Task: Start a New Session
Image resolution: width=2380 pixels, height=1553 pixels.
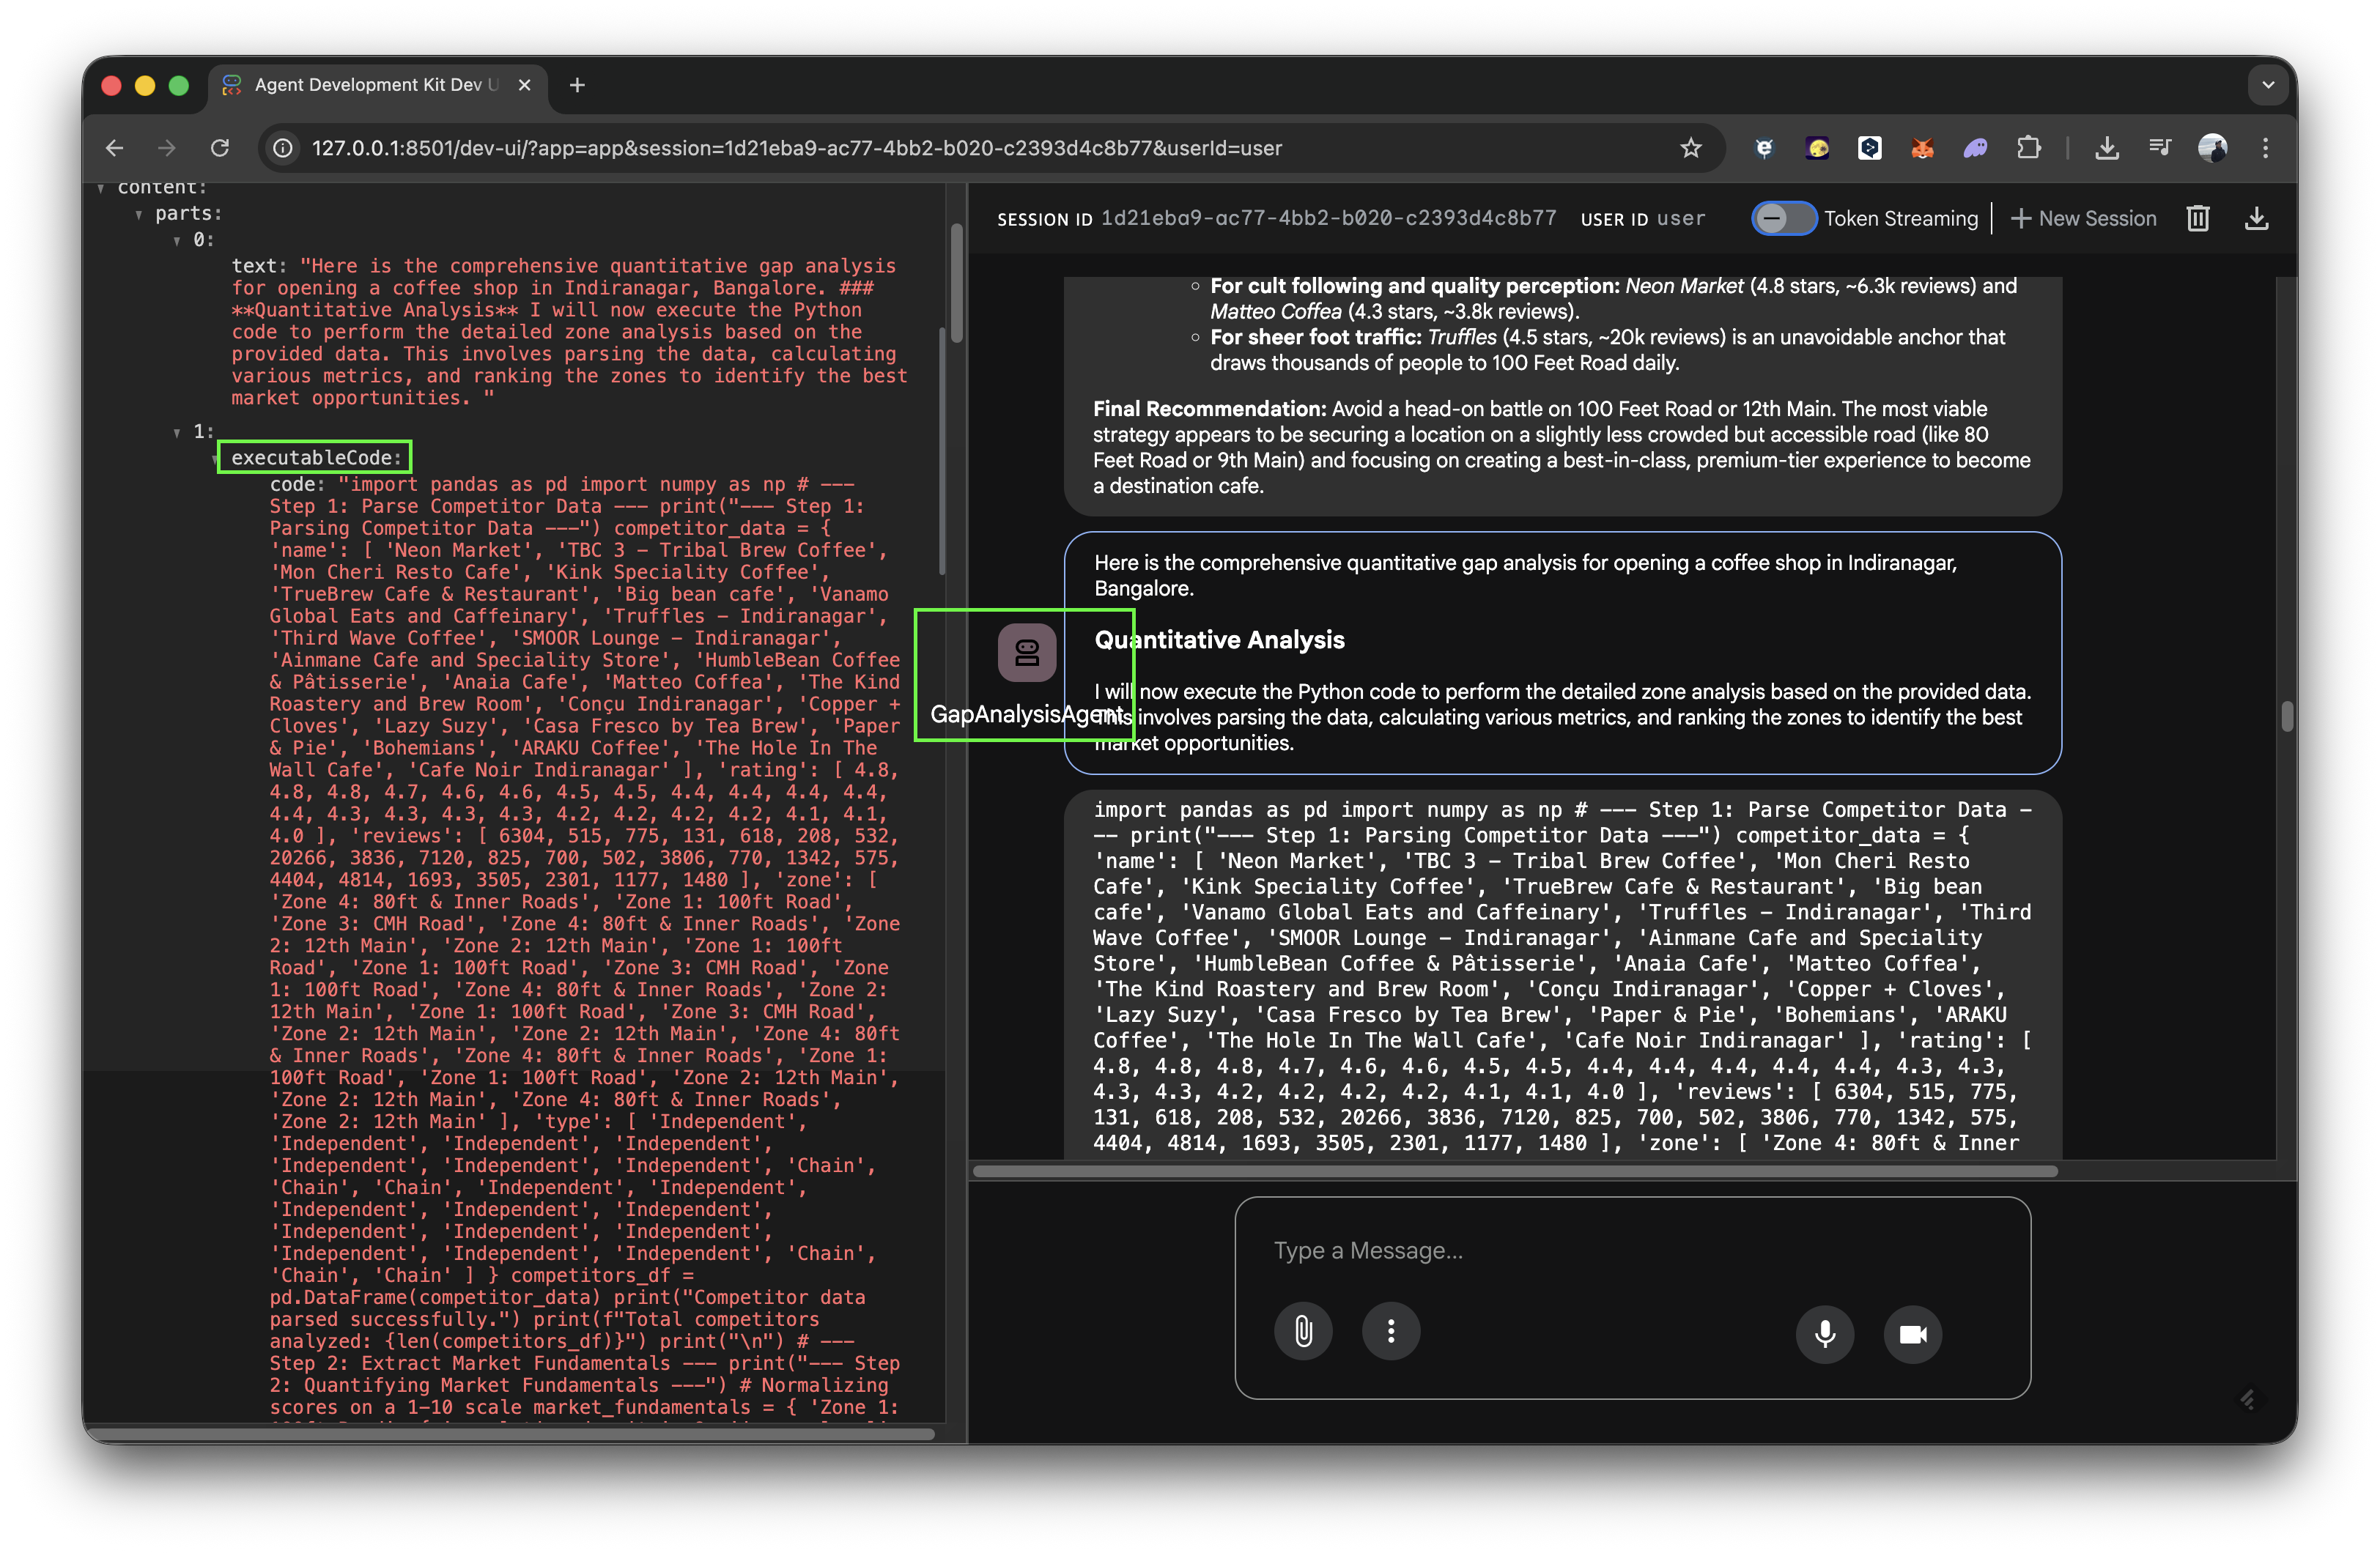Action: point(2083,218)
